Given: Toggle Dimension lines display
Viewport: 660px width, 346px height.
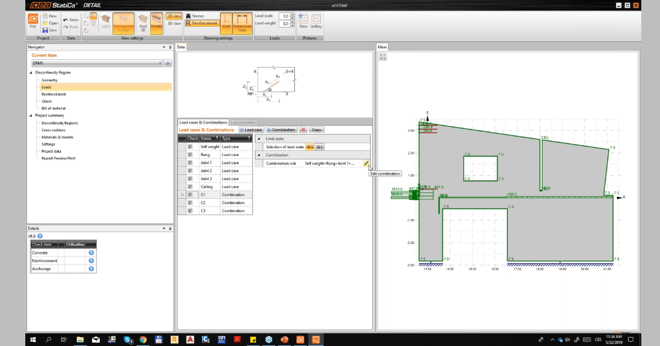Looking at the screenshot, I should coord(242,24).
